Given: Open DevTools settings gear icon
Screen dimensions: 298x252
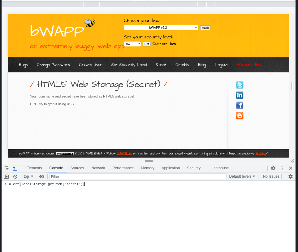Looking at the screenshot, I should tap(273, 168).
